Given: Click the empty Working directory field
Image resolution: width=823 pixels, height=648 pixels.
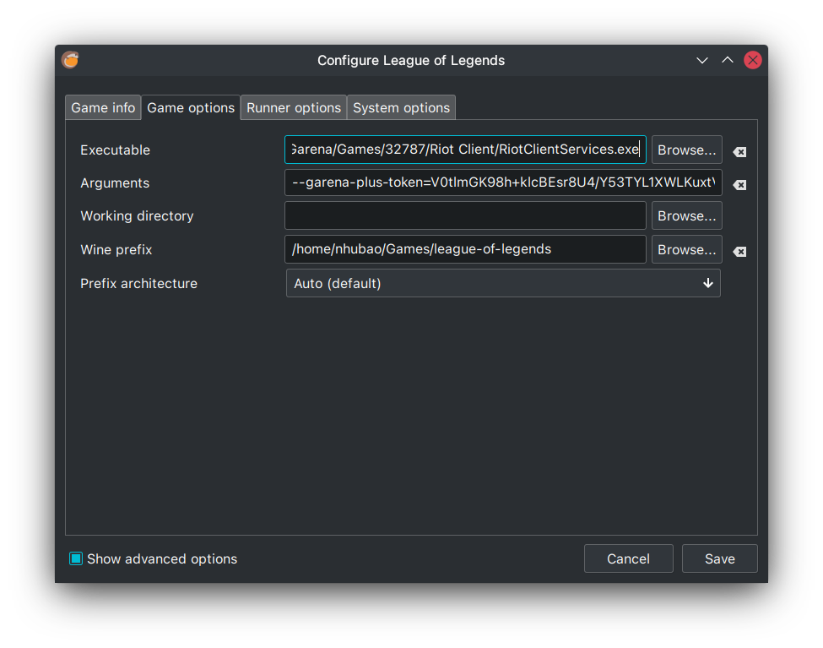Looking at the screenshot, I should [465, 216].
